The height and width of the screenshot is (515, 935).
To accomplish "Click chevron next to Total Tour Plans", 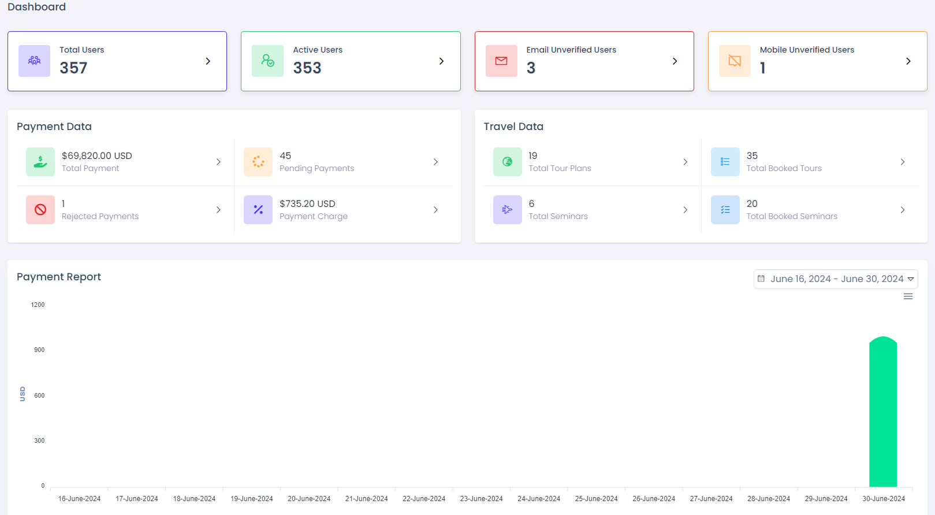I will tap(686, 162).
